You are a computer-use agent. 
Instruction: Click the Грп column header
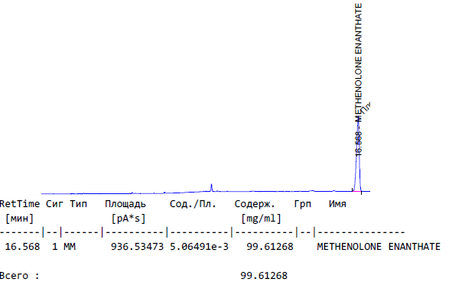click(302, 204)
